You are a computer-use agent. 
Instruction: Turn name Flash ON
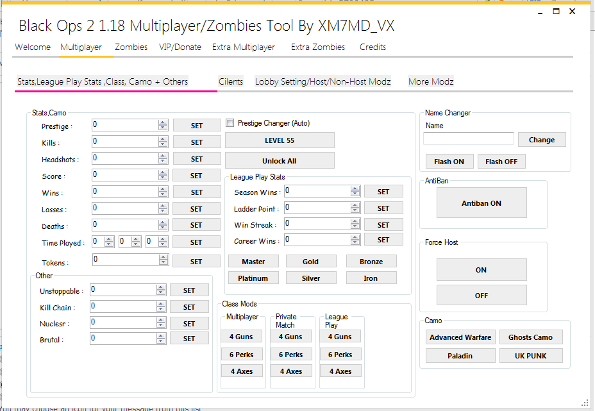tap(449, 162)
